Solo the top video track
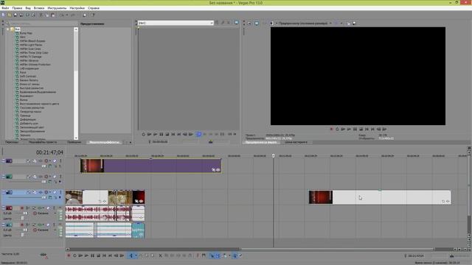The width and height of the screenshot is (472, 265). 60,161
